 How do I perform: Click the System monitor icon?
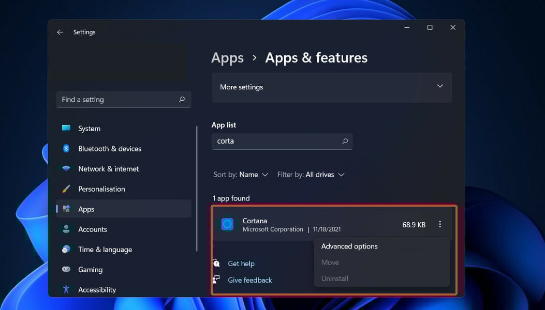pyautogui.click(x=66, y=128)
